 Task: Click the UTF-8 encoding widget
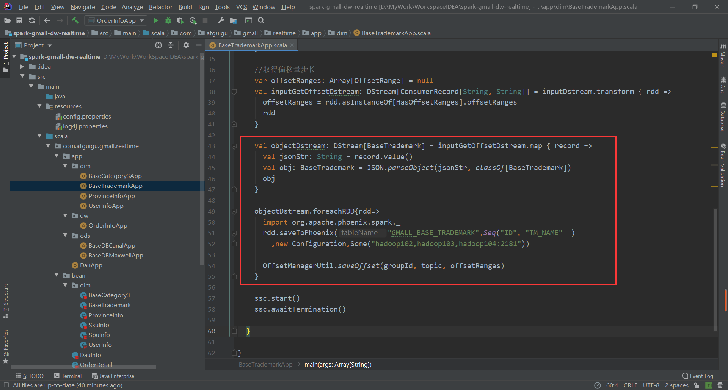point(651,385)
